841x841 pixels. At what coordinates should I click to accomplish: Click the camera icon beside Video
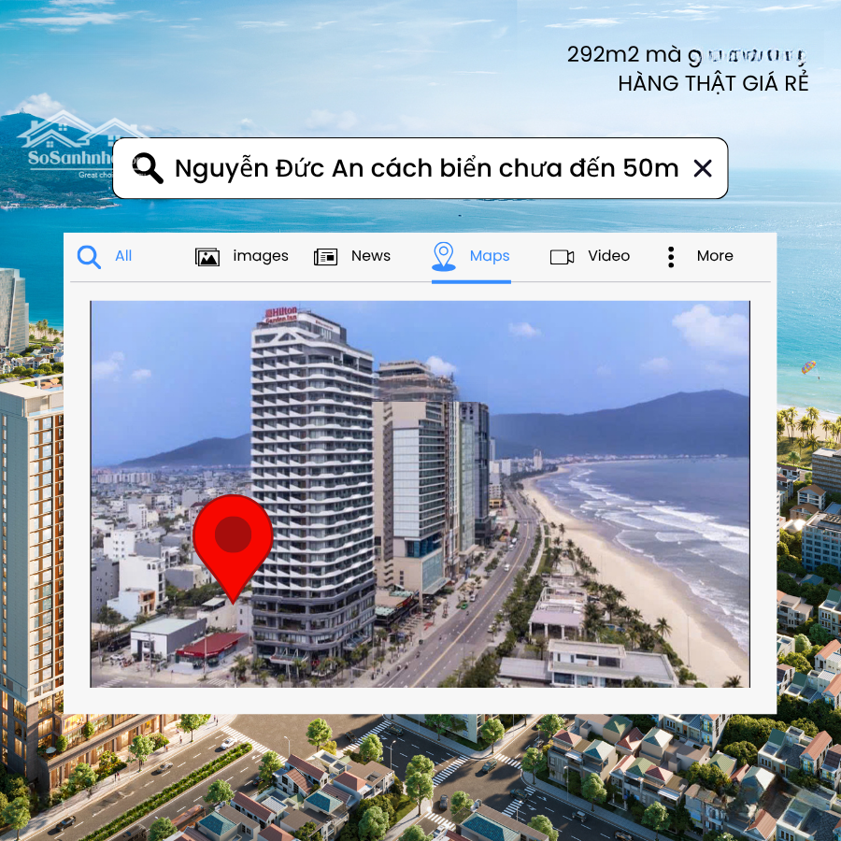coord(562,257)
